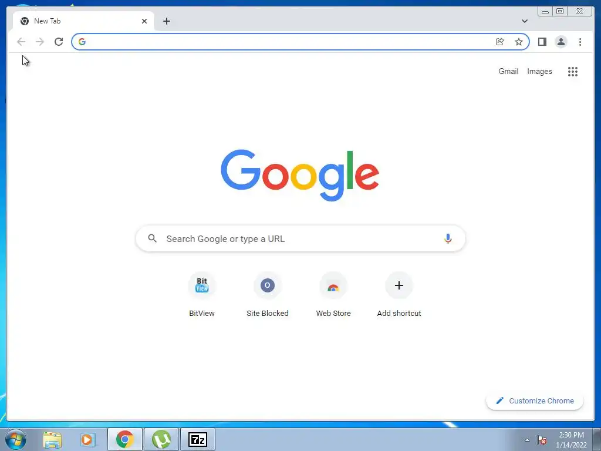Bookmark this tab with star icon
Screen dimensions: 601x451
[x=519, y=42]
